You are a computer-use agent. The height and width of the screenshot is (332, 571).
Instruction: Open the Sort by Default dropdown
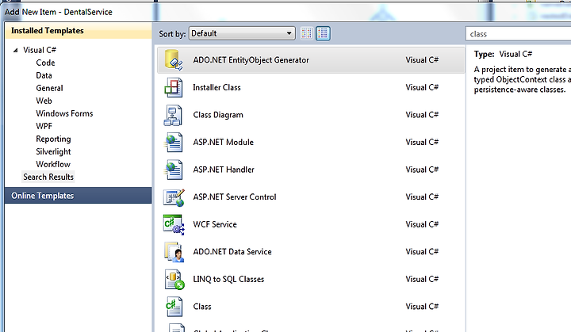(x=242, y=33)
